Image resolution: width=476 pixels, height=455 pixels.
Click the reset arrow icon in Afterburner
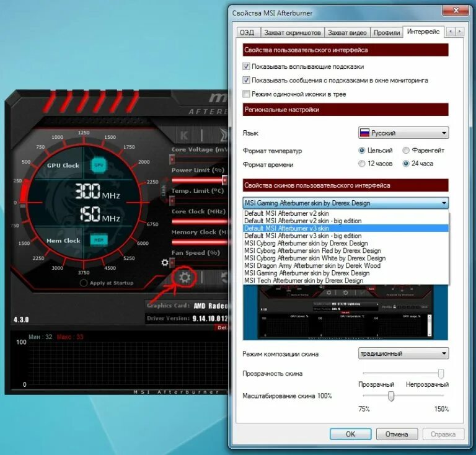pyautogui.click(x=224, y=277)
